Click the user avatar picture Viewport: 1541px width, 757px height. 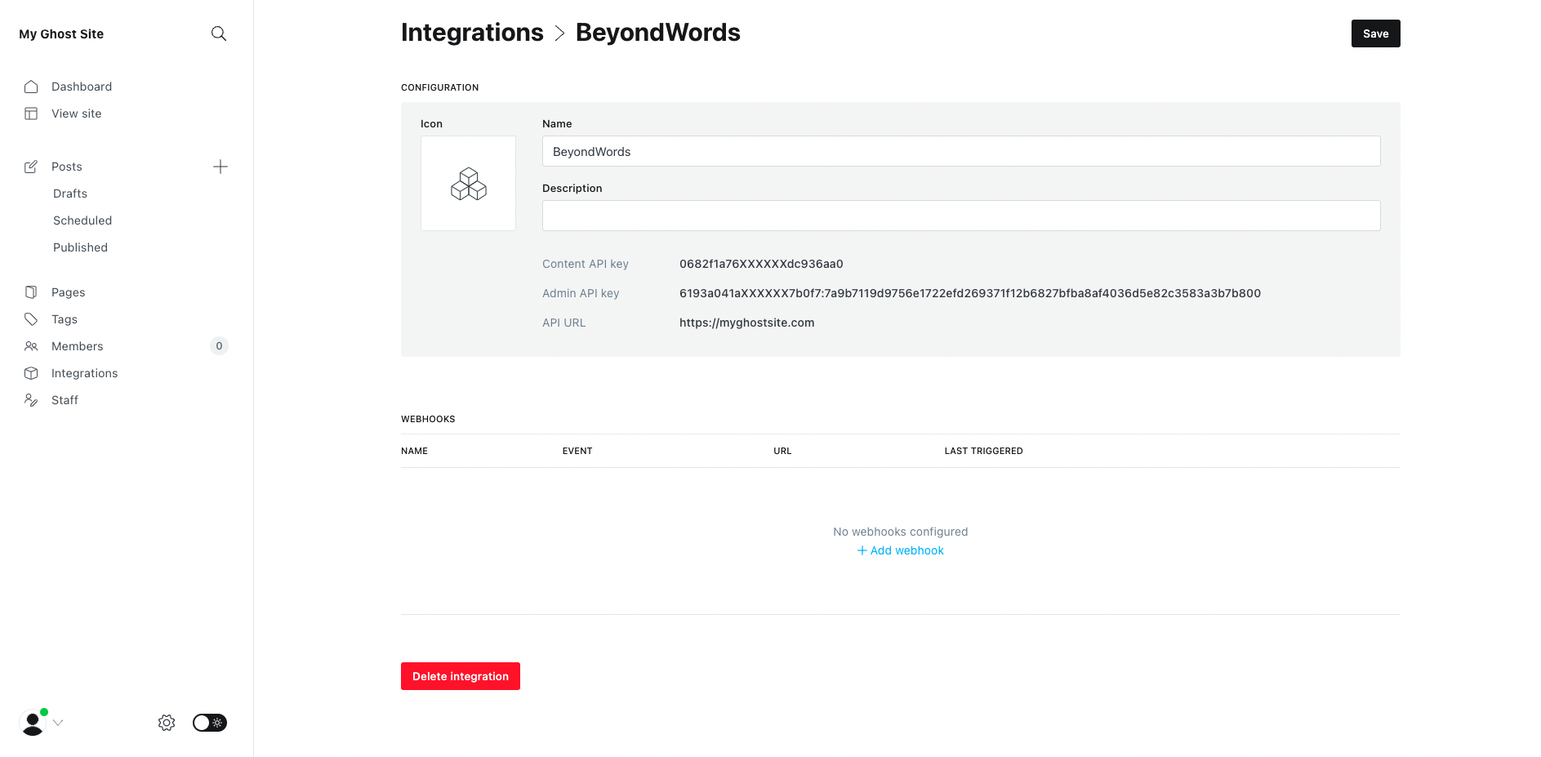tap(33, 723)
